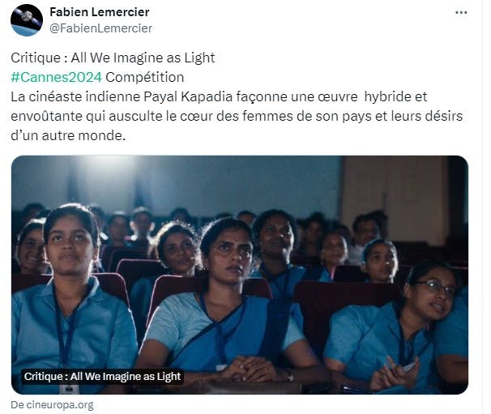The image size is (491, 414).
Task: Click the word Compétition in the tweet
Action: 145,77
